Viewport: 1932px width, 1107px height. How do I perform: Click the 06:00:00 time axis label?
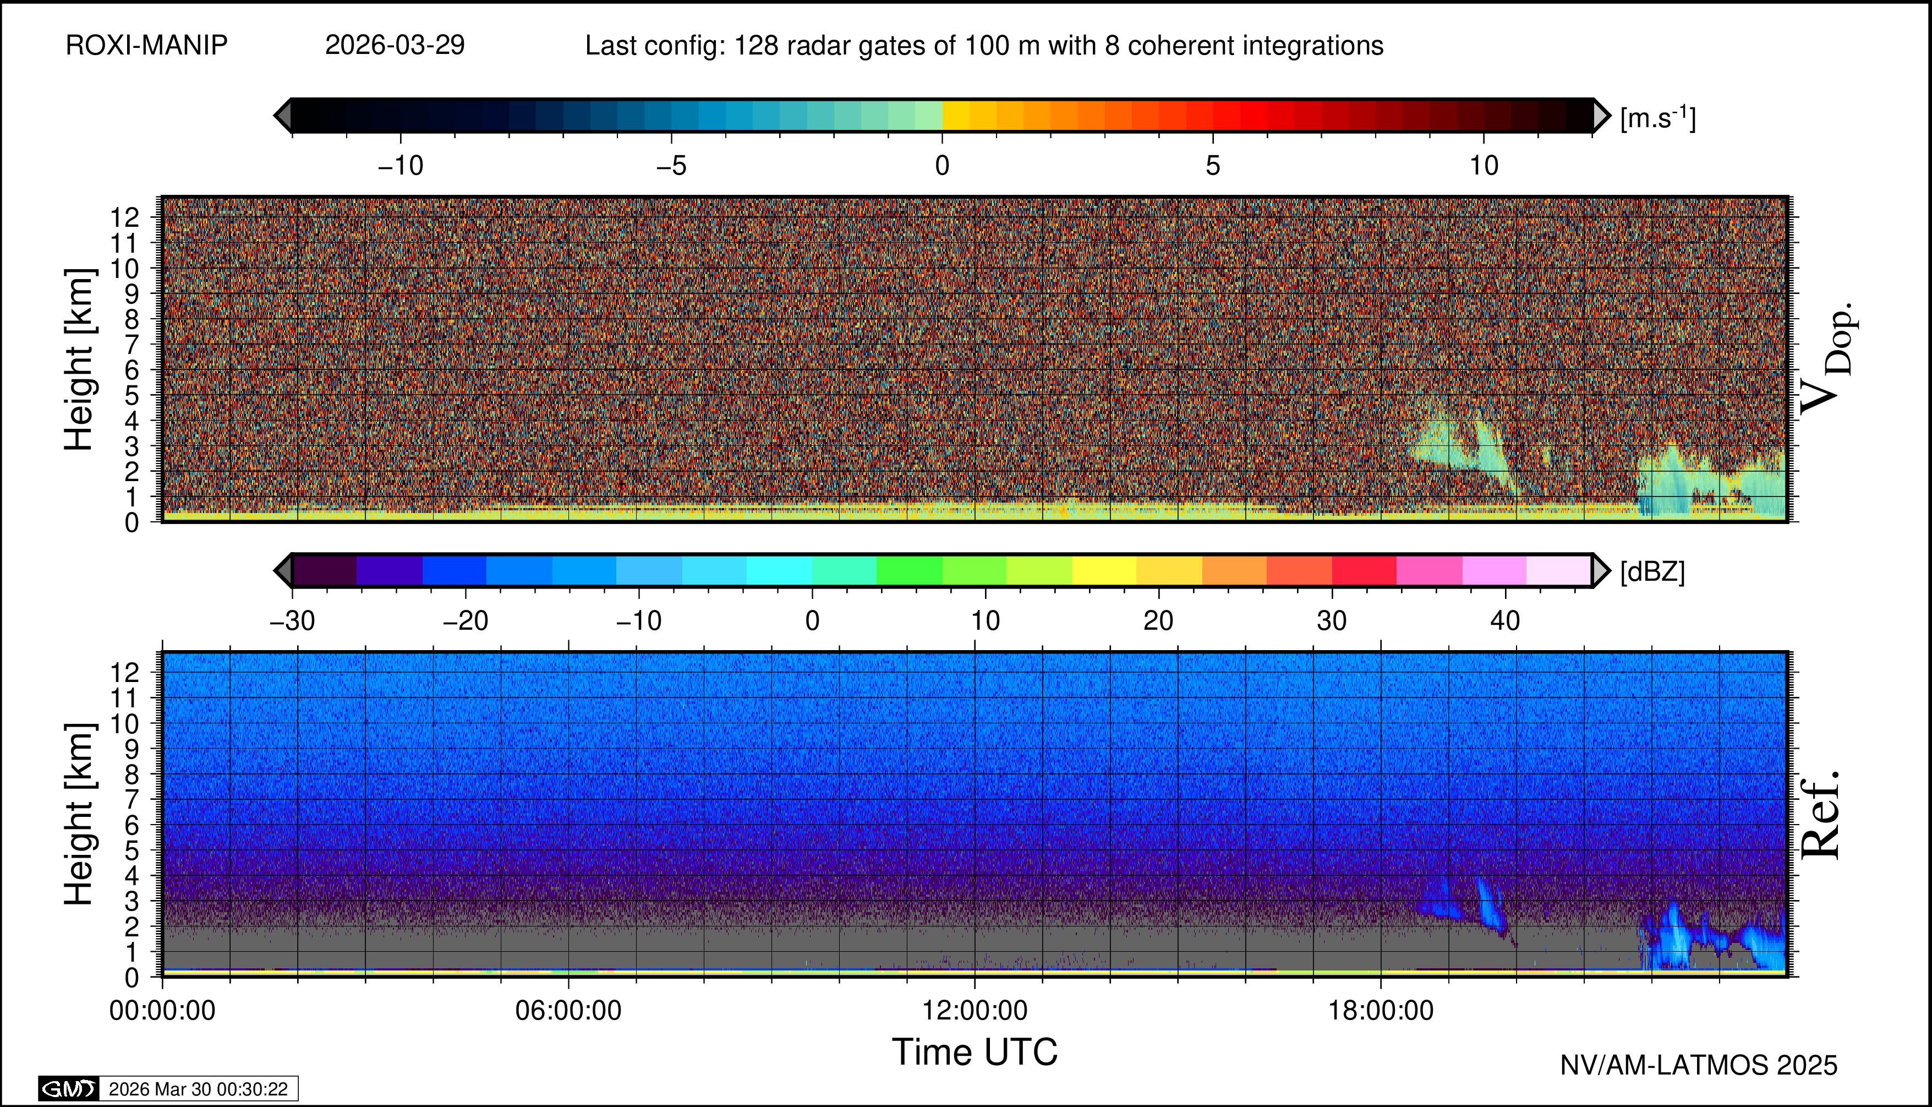point(568,1011)
